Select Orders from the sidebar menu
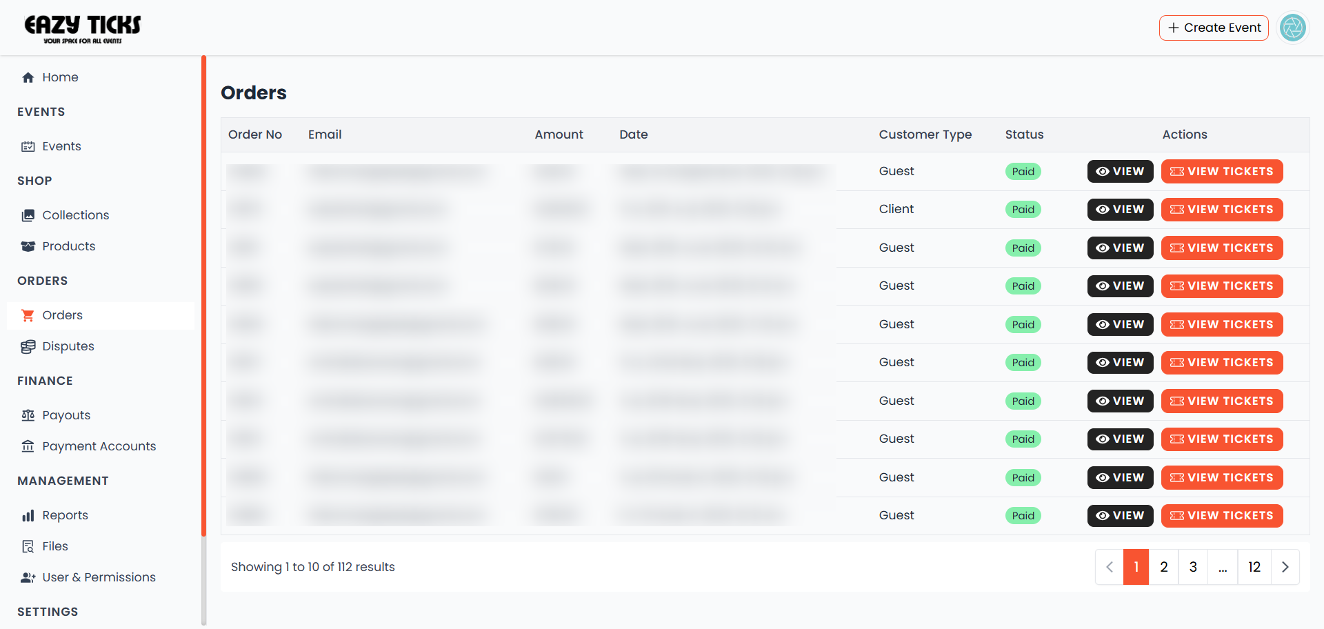The height and width of the screenshot is (629, 1324). (63, 315)
